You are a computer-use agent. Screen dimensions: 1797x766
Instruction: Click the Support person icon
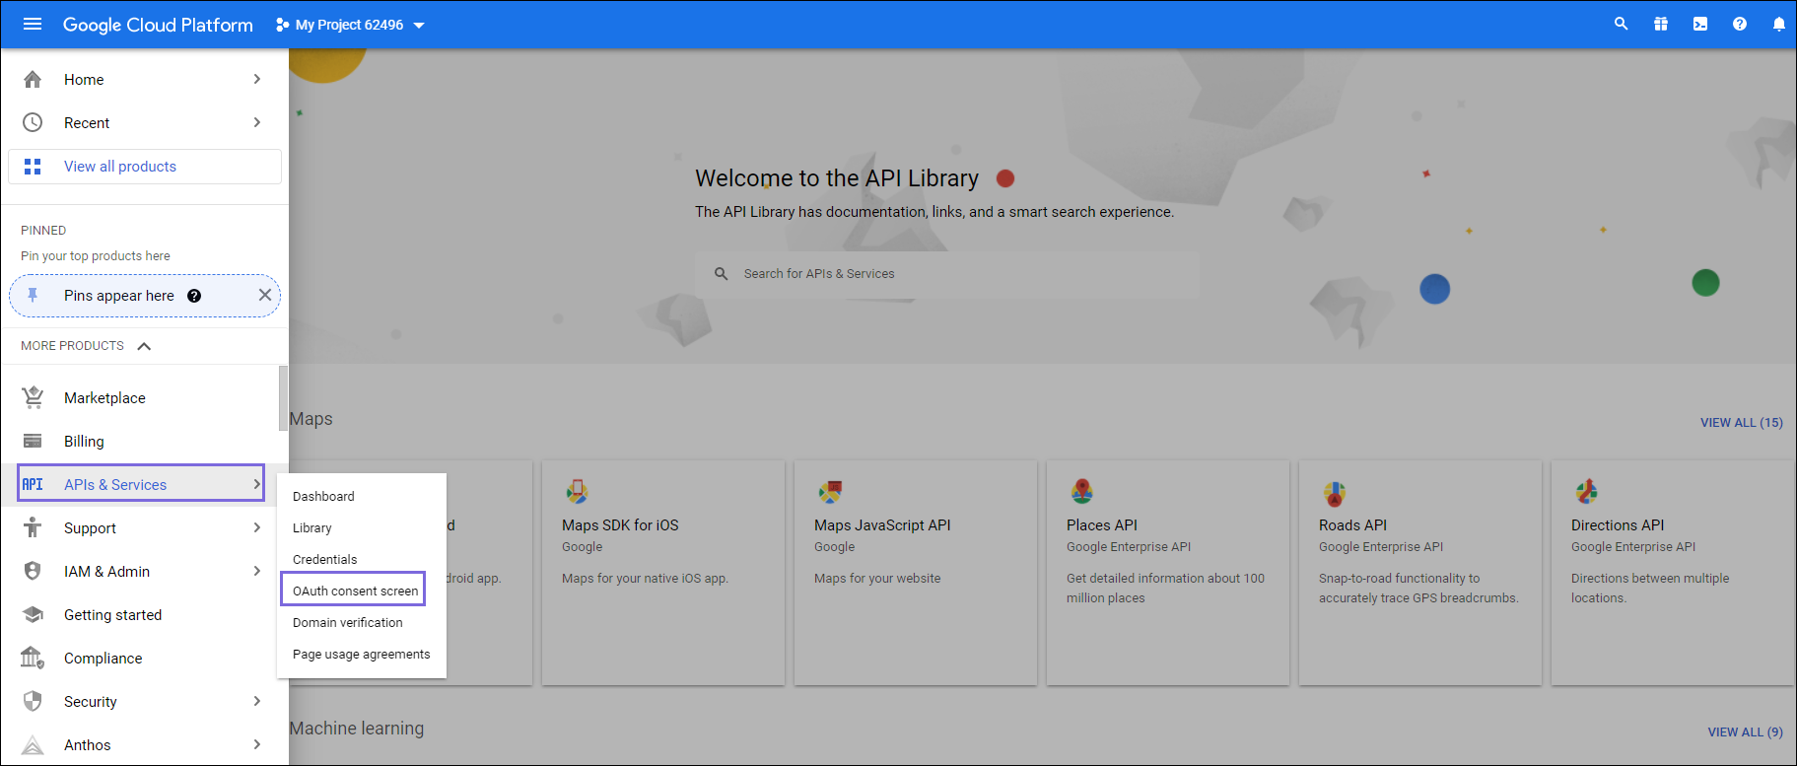33,527
